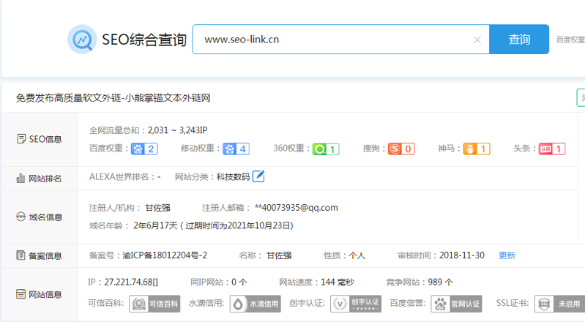Click the 360权重 badge showing 1
The height and width of the screenshot is (322, 585).
(x=326, y=149)
